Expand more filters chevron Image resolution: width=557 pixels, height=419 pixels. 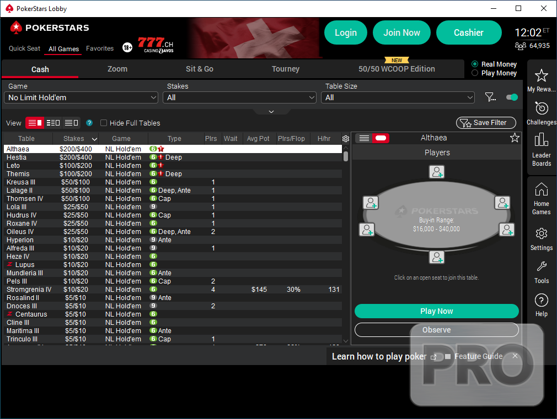coord(271,111)
